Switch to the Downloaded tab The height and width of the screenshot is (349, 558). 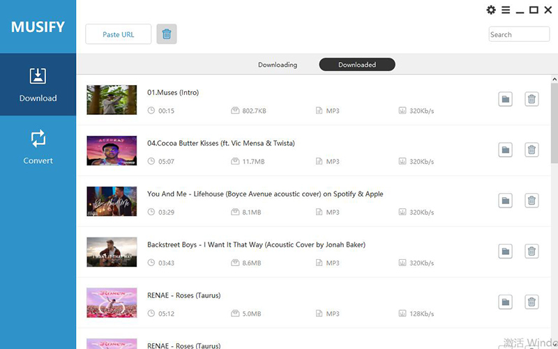pos(357,65)
